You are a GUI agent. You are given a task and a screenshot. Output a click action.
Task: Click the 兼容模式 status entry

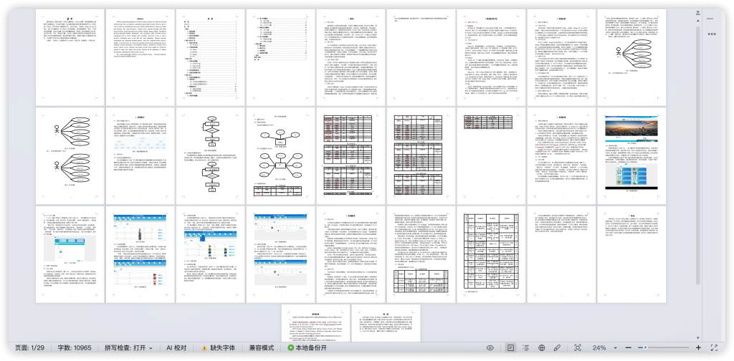pyautogui.click(x=261, y=348)
